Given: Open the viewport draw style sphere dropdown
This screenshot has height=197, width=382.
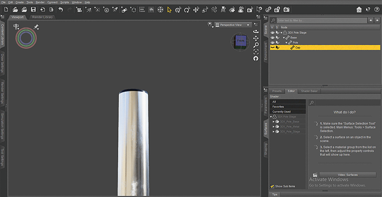Looking at the screenshot, I should click(x=210, y=25).
